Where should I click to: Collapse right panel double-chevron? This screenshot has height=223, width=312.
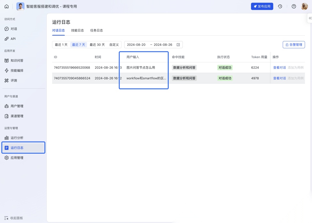click(310, 18)
